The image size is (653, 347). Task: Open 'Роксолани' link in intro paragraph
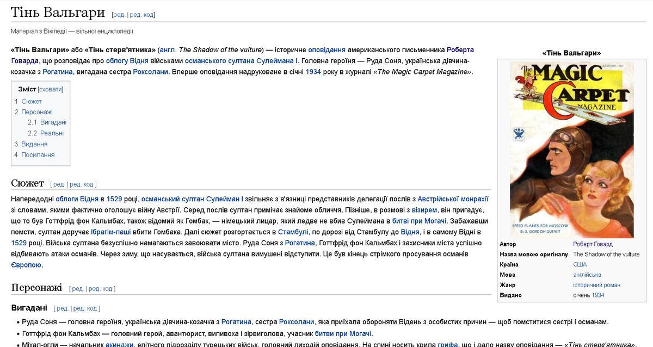click(x=151, y=71)
